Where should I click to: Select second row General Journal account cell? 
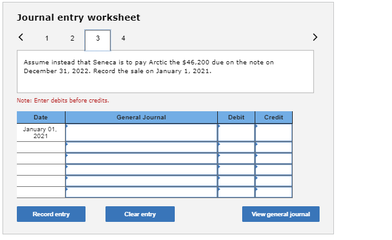tap(141, 147)
